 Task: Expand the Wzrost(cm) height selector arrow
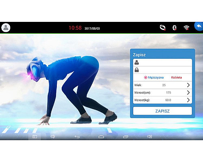(188, 93)
